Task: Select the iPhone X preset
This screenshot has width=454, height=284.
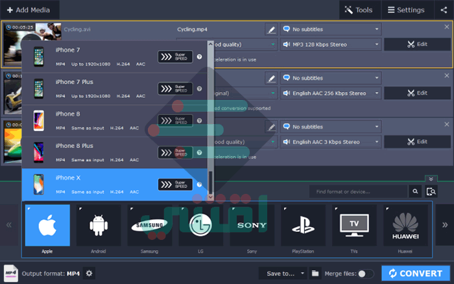Action: [115, 184]
